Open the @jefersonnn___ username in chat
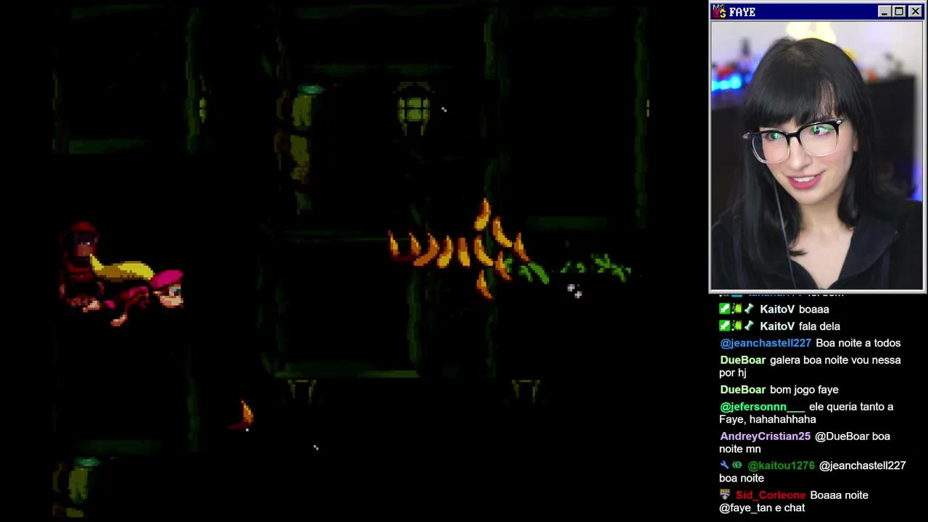Viewport: 928px width, 522px height. [x=762, y=407]
